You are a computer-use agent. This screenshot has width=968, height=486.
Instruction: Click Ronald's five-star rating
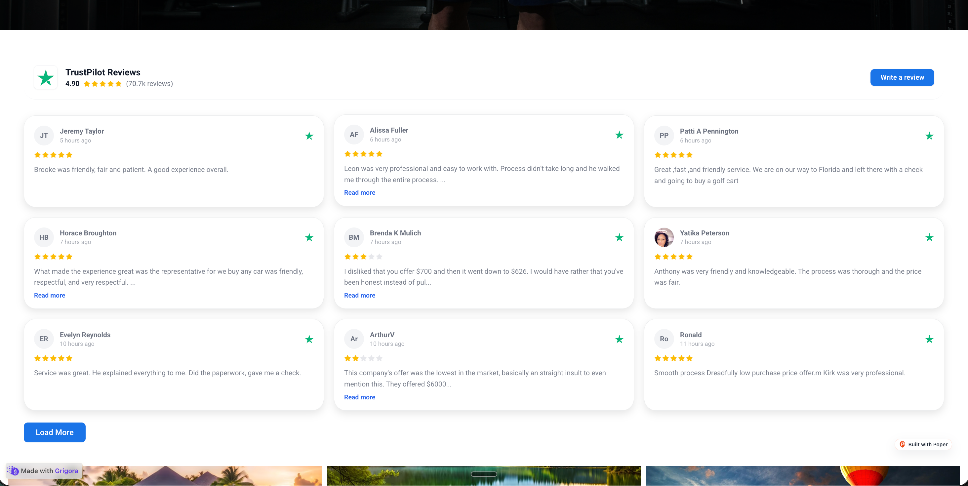pos(673,358)
